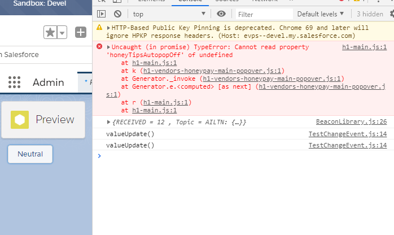Open the Default levels dropdown
Screen dimensions: 394x235
pos(321,14)
